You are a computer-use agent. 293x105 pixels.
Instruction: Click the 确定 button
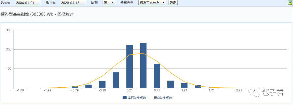[x=173, y=3]
